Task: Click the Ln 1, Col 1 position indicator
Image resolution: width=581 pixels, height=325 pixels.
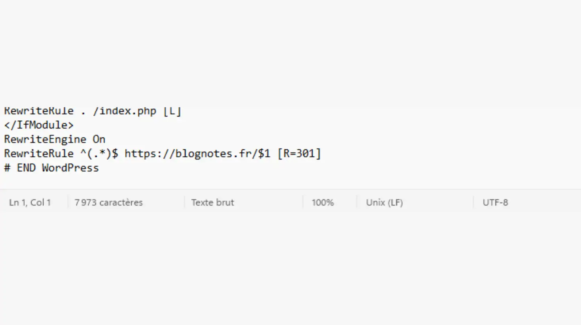Action: pos(30,202)
